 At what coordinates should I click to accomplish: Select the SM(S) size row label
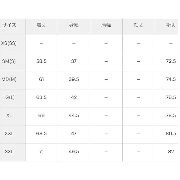point(9,61)
